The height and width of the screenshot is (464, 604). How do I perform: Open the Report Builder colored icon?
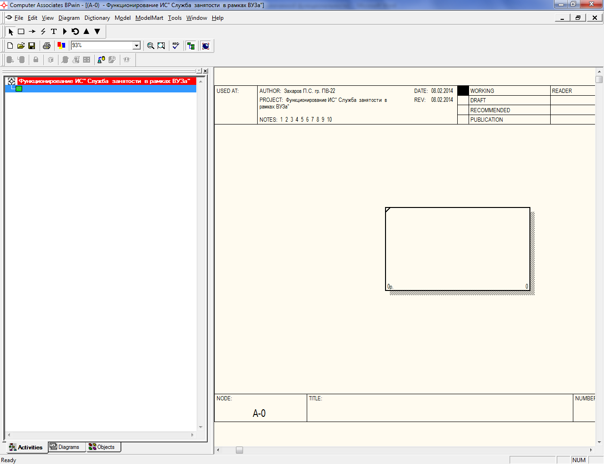pos(61,46)
